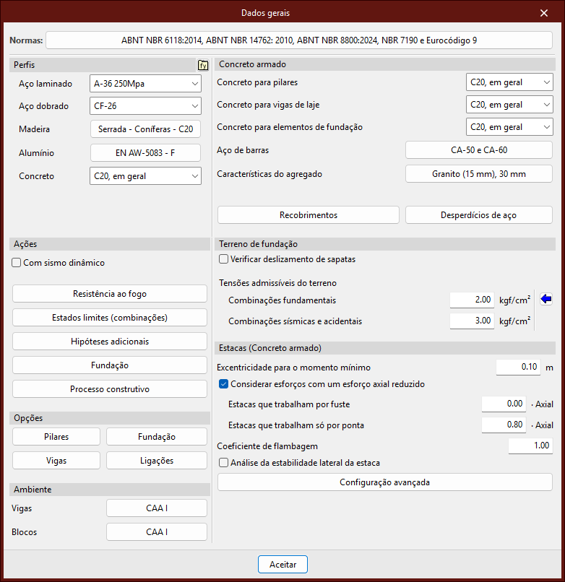Open the Aço laminado dropdown
The image size is (565, 582).
[145, 84]
